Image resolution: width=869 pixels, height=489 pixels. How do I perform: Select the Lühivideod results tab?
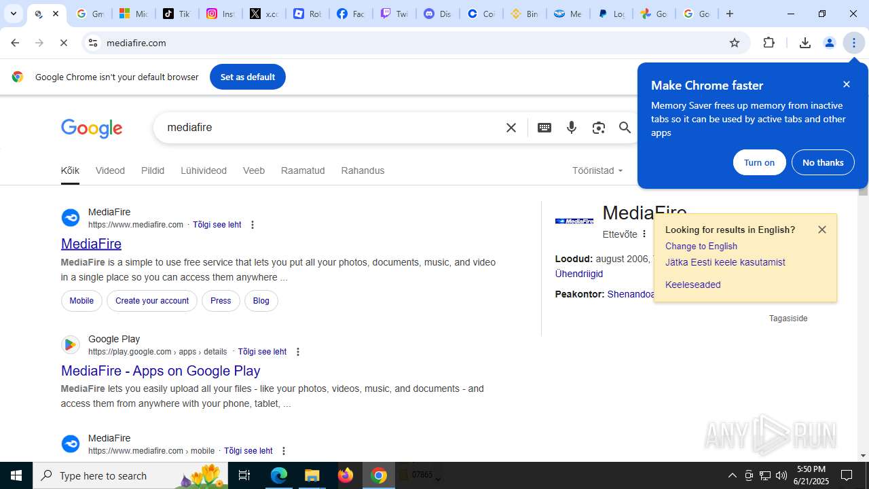pyautogui.click(x=204, y=170)
